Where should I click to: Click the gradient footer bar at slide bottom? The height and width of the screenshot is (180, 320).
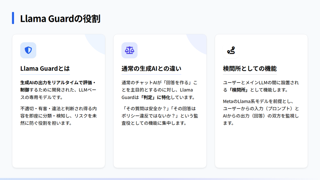160,178
